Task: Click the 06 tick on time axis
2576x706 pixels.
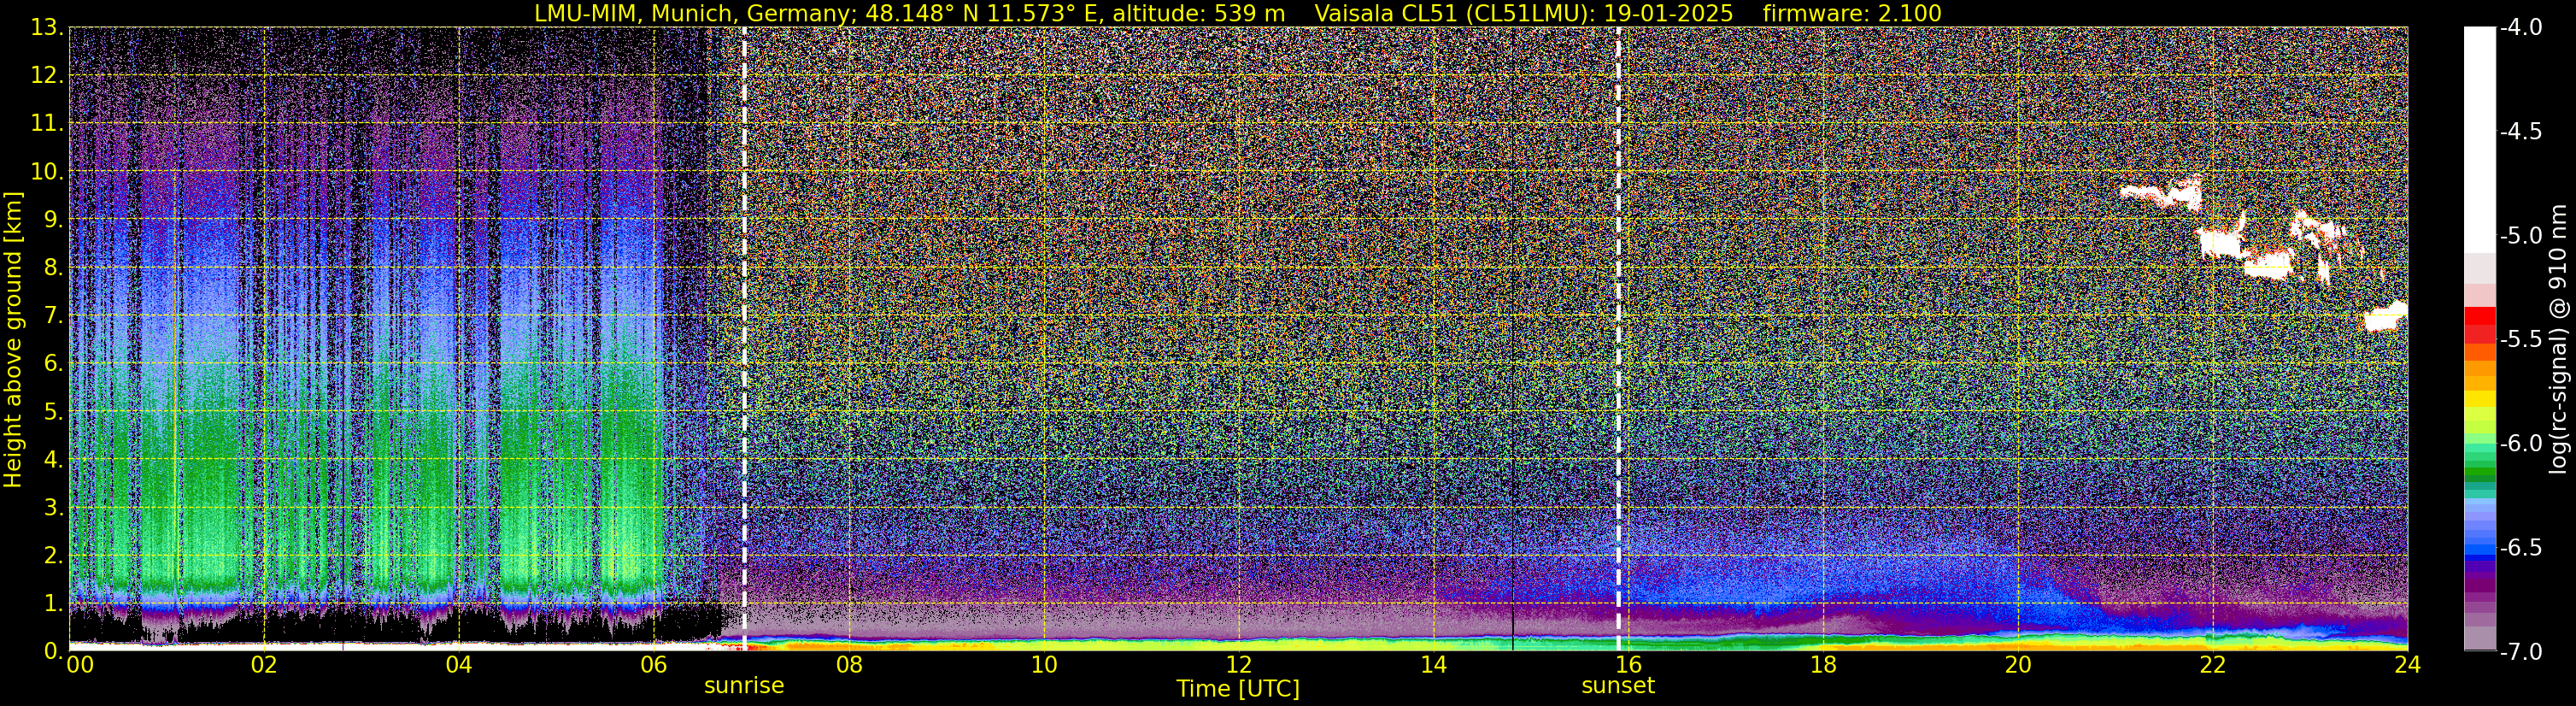Action: coord(654,665)
